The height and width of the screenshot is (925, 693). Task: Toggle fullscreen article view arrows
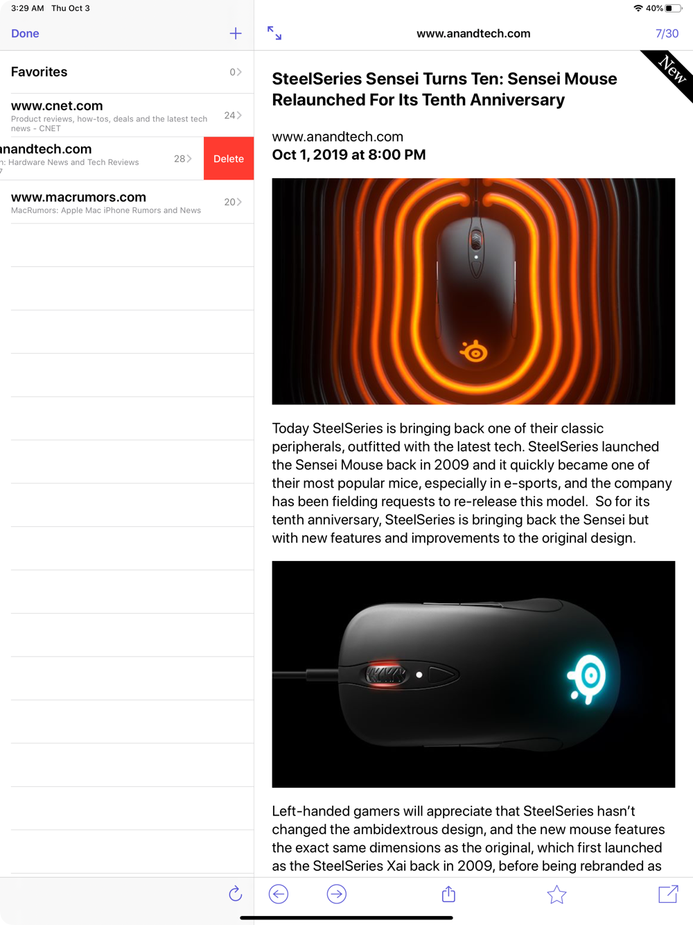(274, 33)
